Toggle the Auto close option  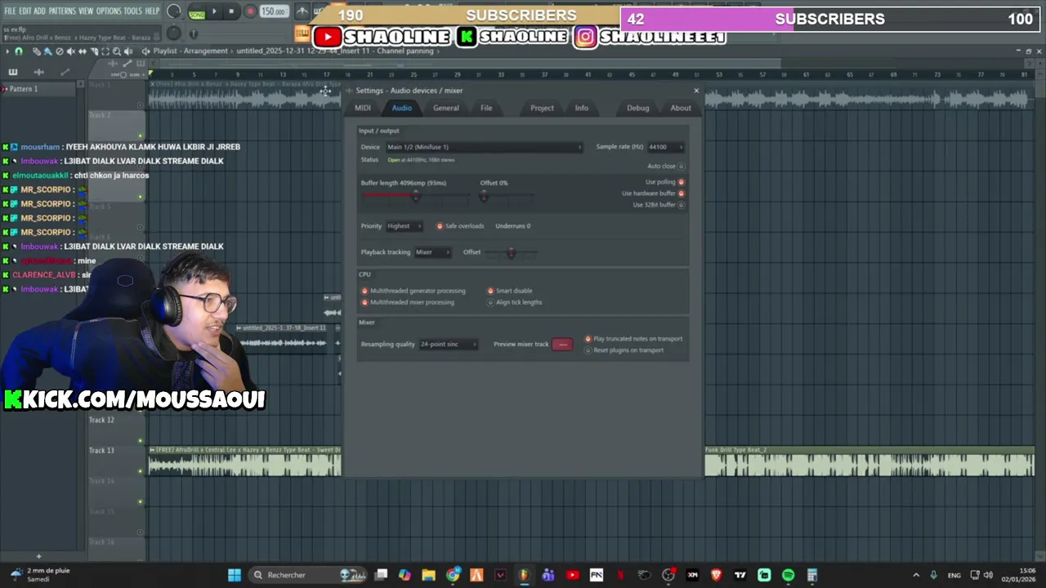click(681, 167)
